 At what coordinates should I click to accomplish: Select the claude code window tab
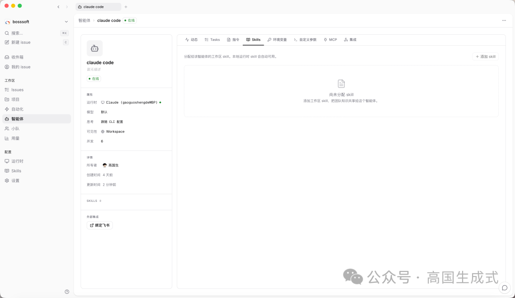click(98, 7)
